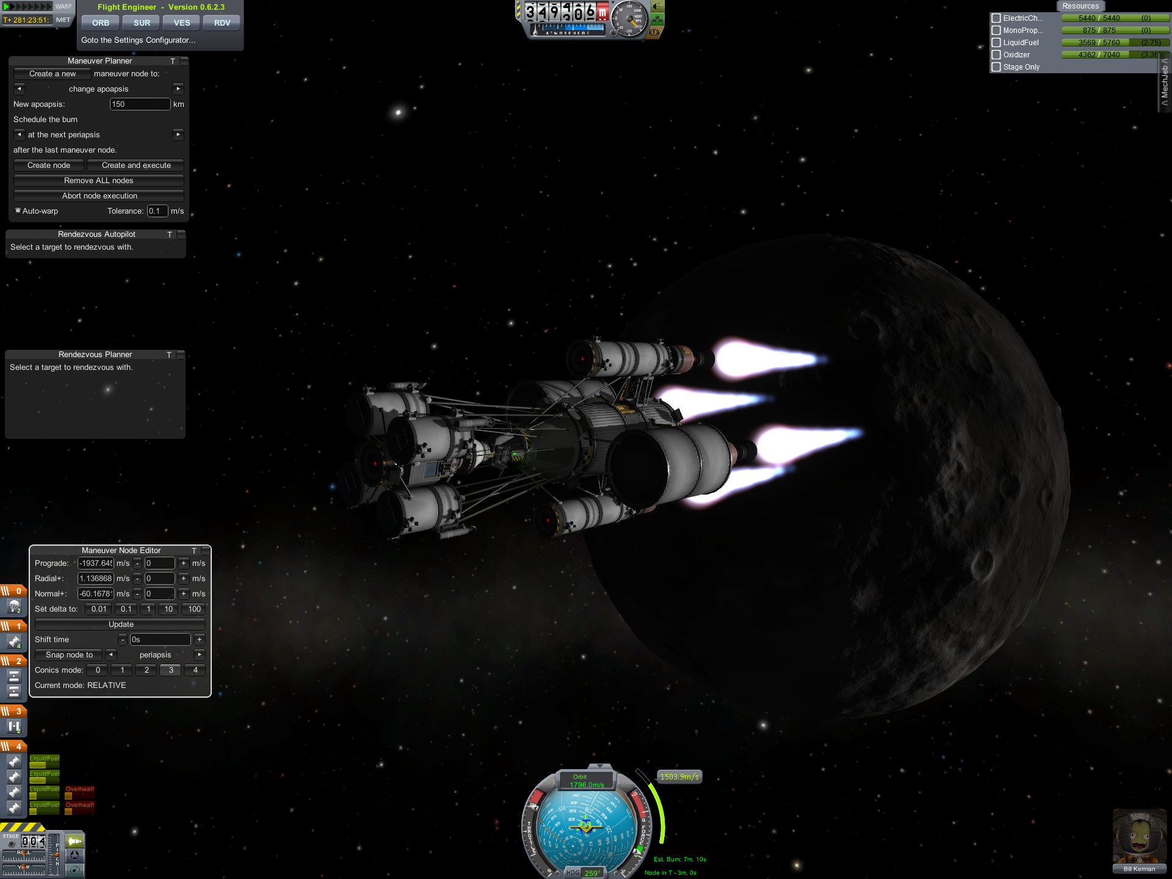Click the orange stage 4 header tab

coord(13,746)
